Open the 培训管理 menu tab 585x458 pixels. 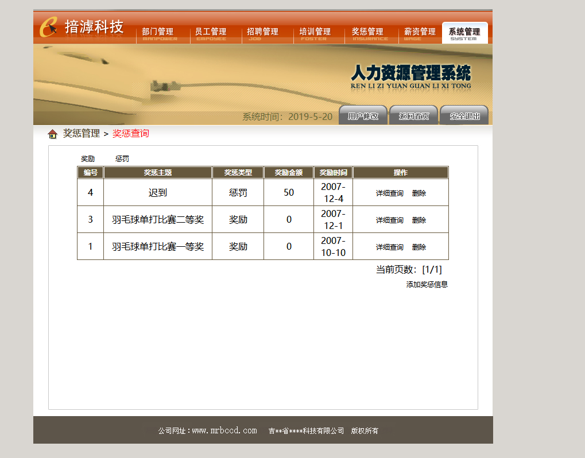[x=315, y=33]
